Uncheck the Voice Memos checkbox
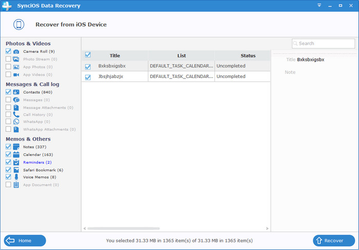 [8, 177]
